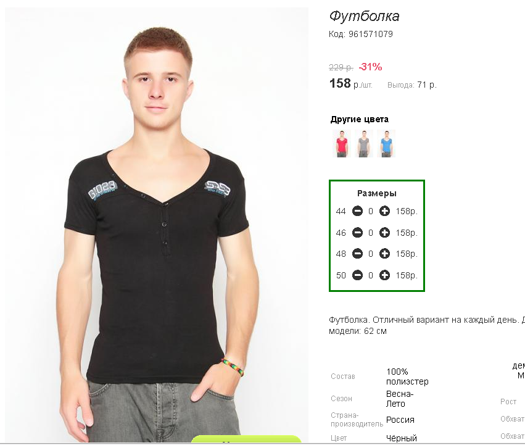This screenshot has height=445, width=525.
Task: Click the quantity field for size 50
Action: (371, 275)
